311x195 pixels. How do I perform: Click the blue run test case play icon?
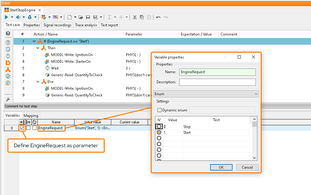tap(6, 17)
